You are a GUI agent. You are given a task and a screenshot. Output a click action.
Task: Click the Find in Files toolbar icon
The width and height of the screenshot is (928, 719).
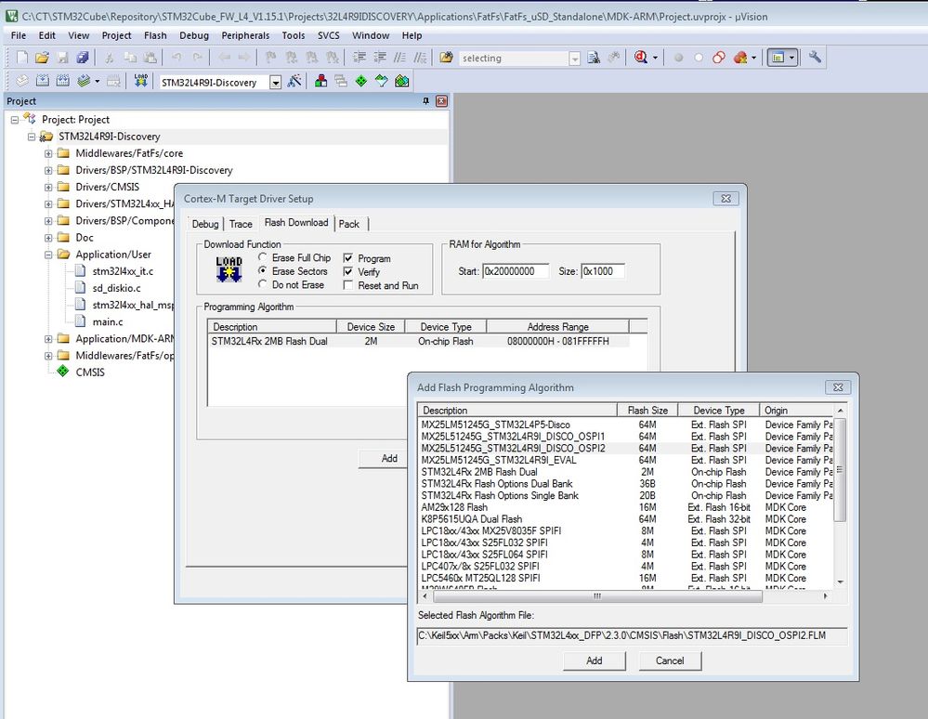coord(447,58)
